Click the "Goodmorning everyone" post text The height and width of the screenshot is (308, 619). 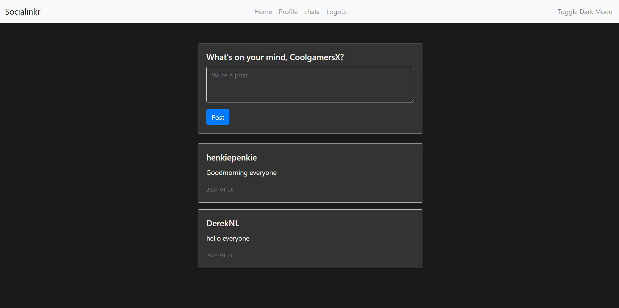pos(241,173)
